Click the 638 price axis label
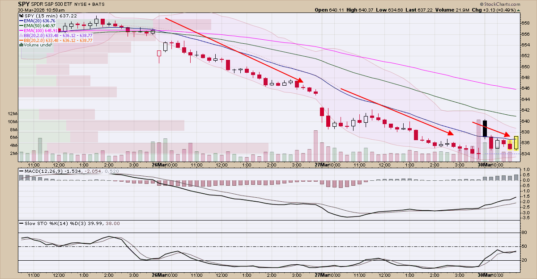This screenshot has height=279, width=537. (x=525, y=132)
